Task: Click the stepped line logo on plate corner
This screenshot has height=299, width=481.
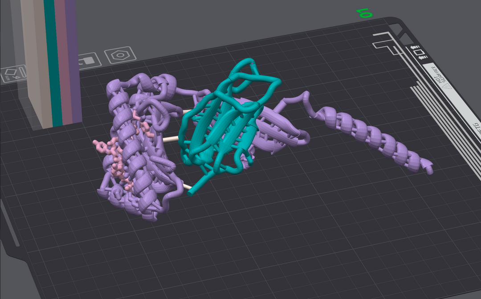Action: tap(386, 43)
